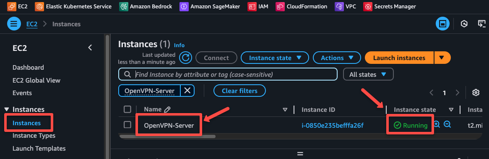Open Secrets Manager shortcut

coord(390,6)
